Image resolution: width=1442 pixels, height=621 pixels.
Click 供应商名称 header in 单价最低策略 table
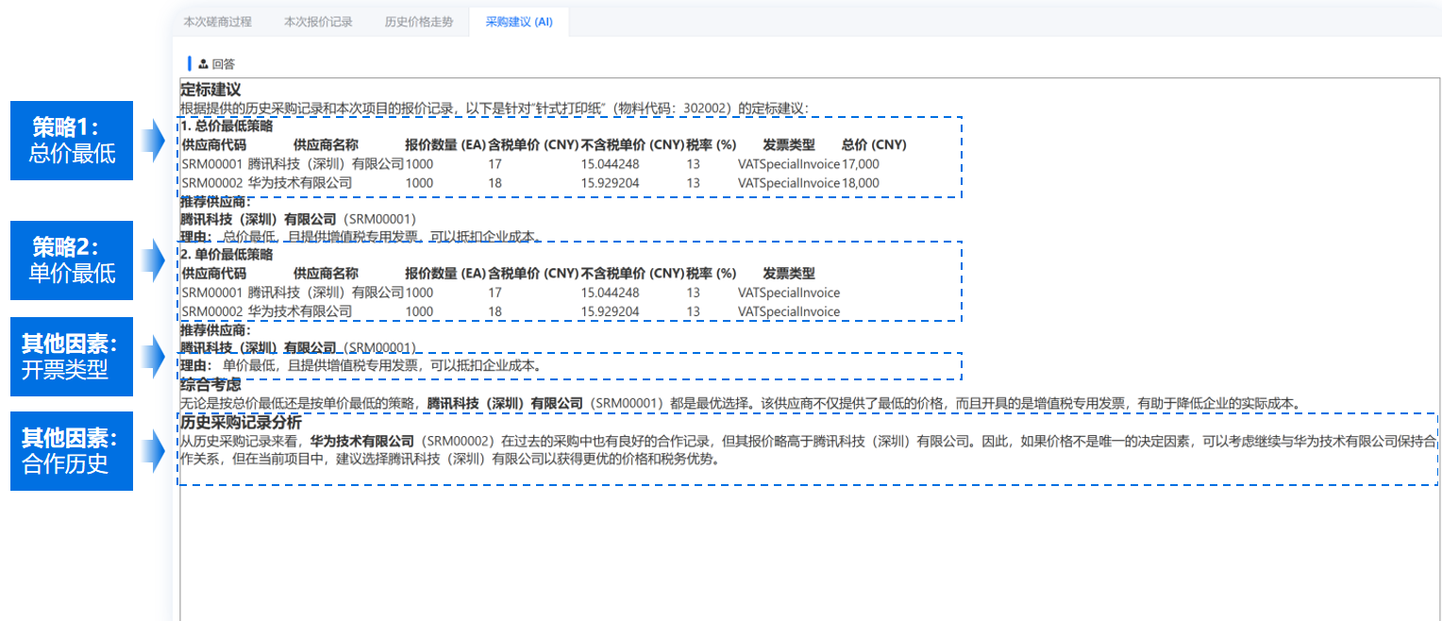(x=326, y=274)
